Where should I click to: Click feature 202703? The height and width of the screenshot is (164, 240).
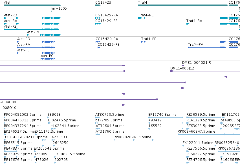click(55, 163)
